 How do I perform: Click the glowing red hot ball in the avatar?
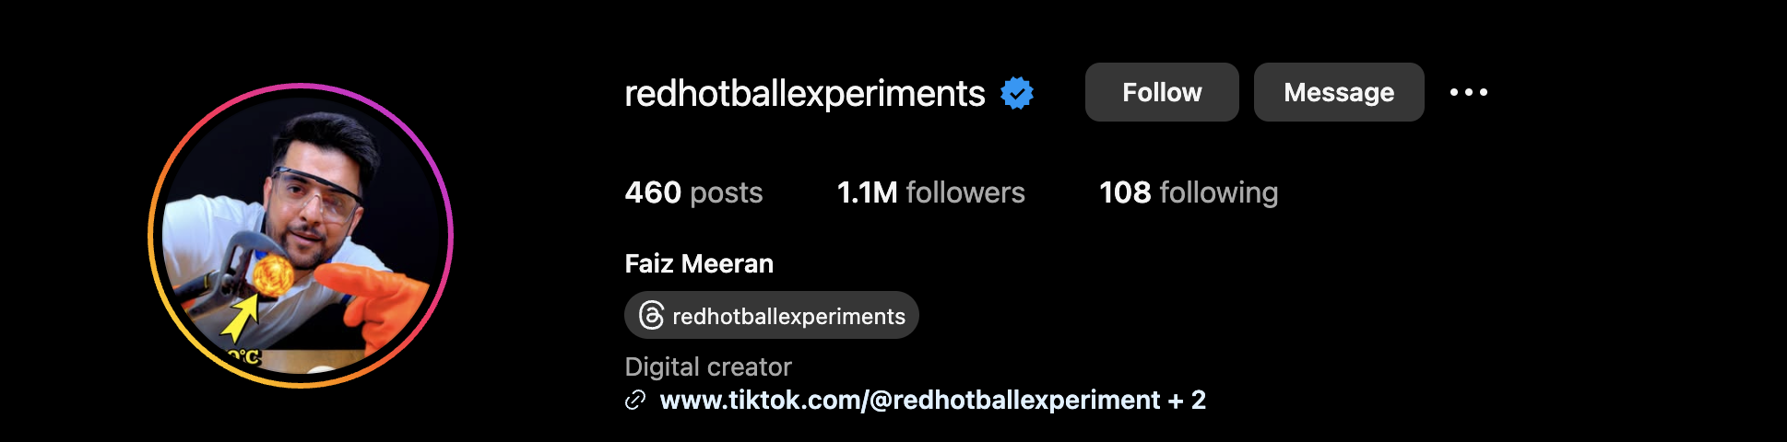pos(273,275)
